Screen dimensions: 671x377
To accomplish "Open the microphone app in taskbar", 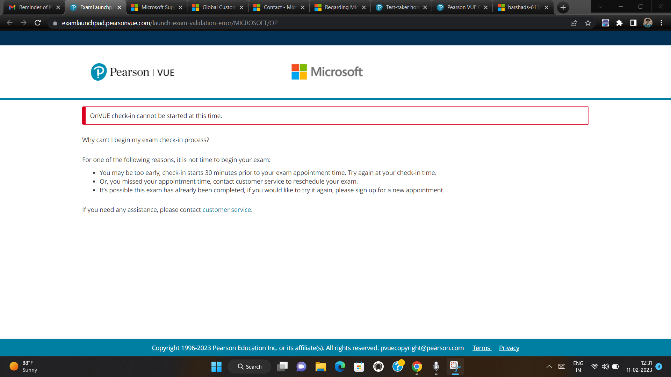I will [436, 367].
